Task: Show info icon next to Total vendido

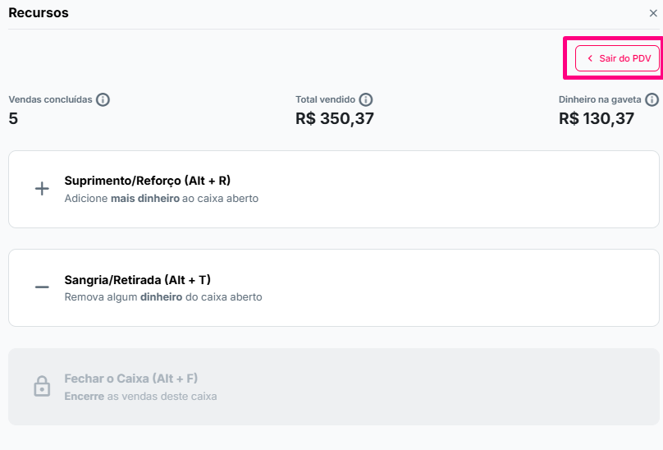Action: (366, 99)
